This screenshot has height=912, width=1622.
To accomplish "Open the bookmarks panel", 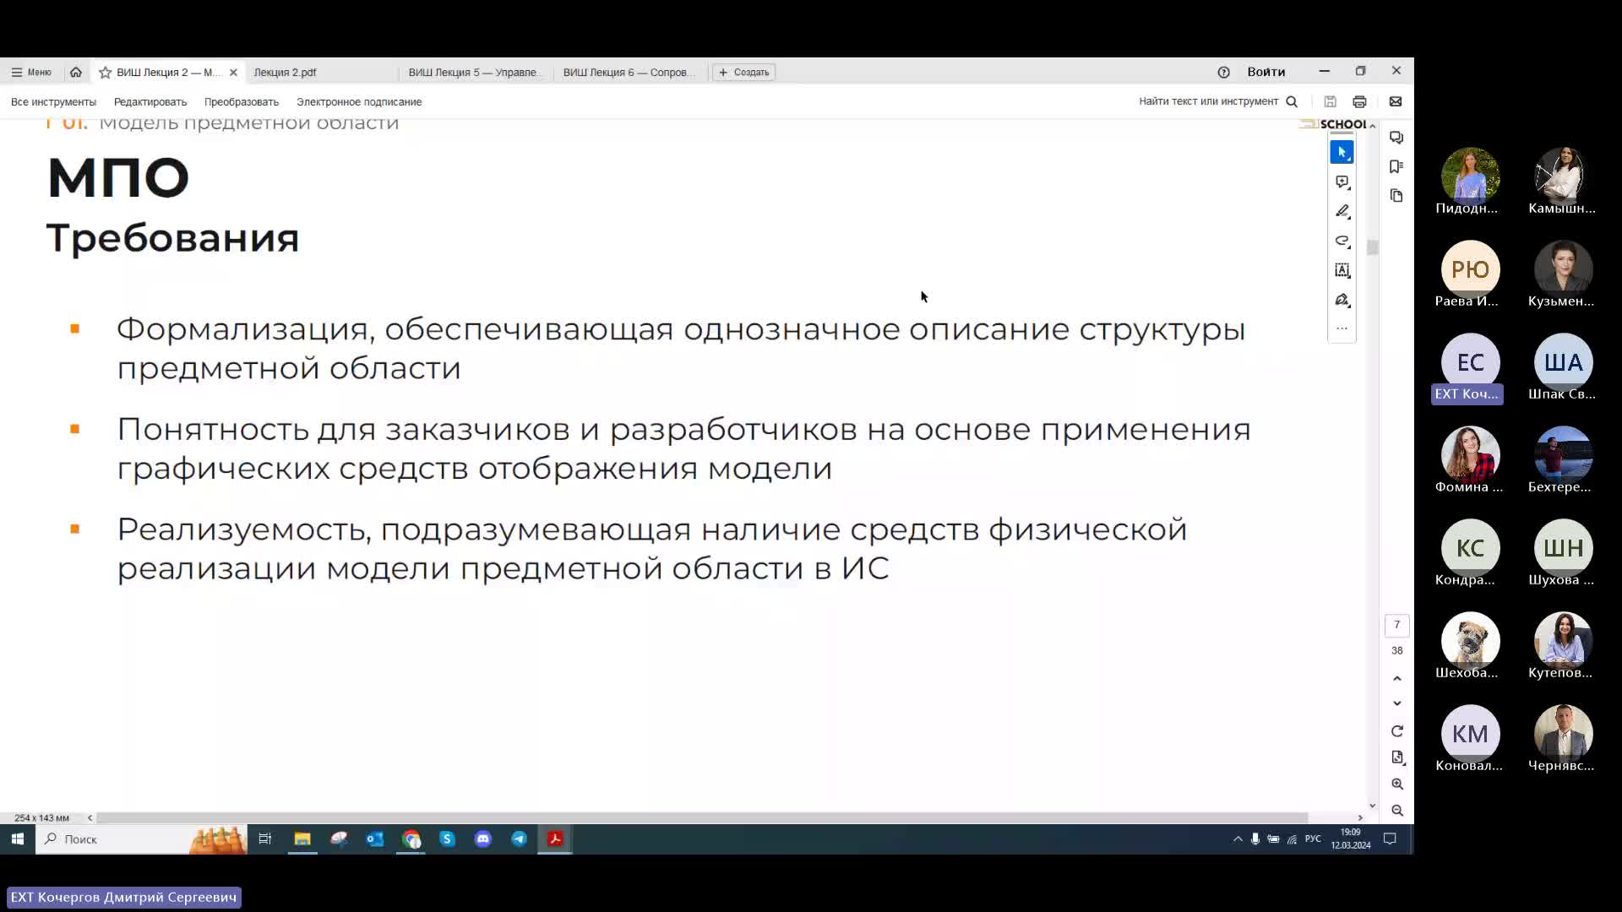I will click(1396, 166).
